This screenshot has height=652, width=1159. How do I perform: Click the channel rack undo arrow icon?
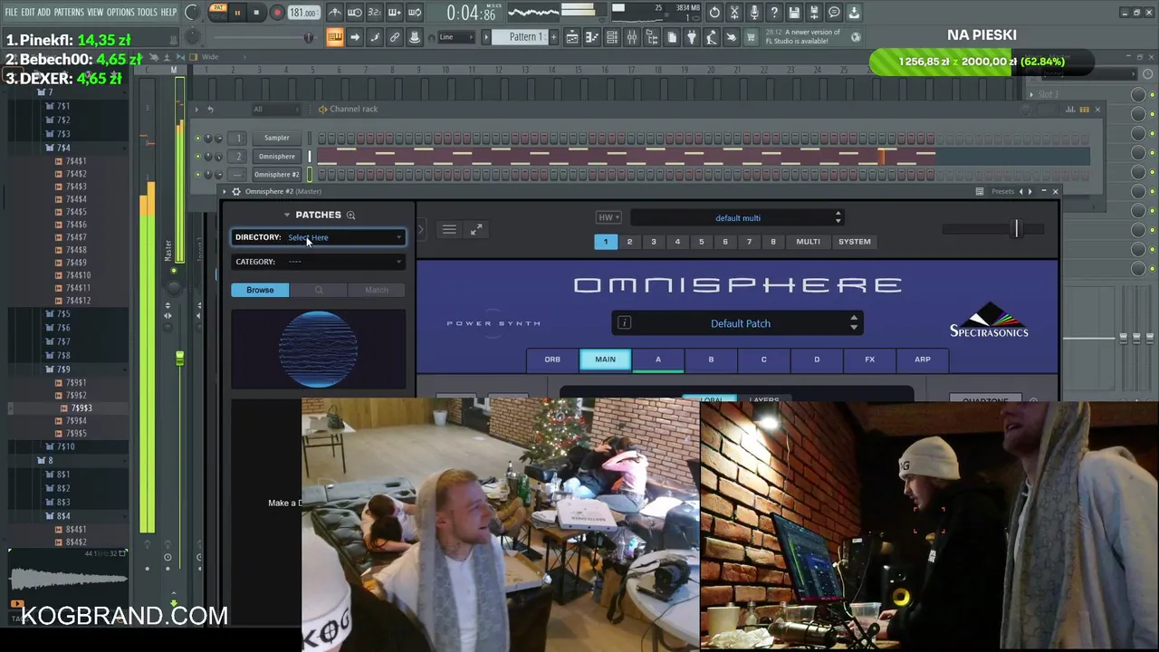pyautogui.click(x=210, y=110)
